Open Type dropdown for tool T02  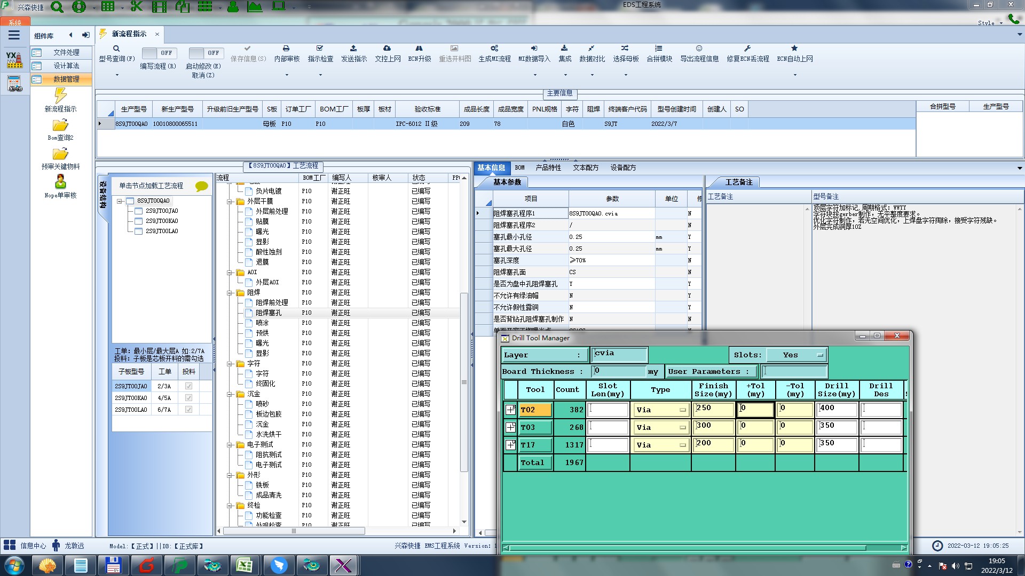point(661,410)
